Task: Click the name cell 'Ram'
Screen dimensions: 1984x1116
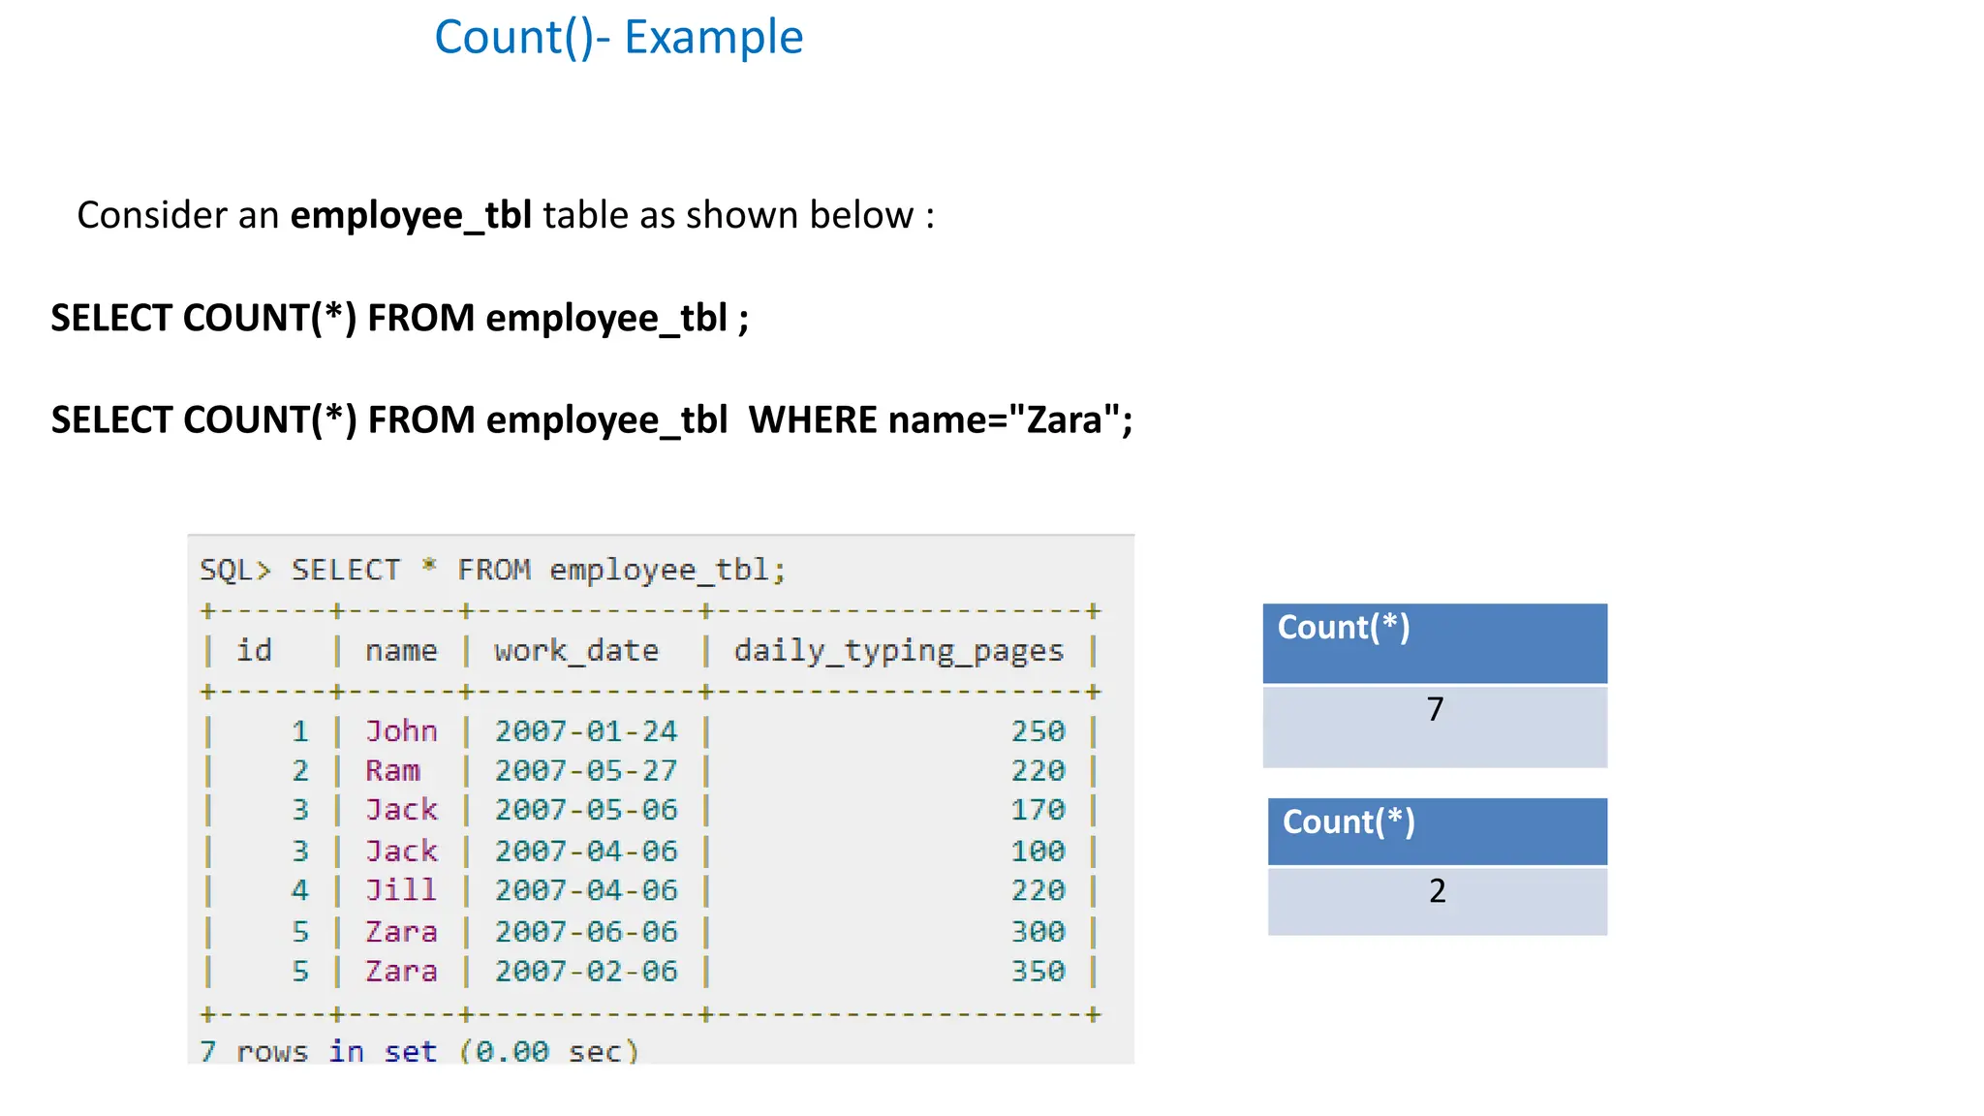Action: pos(392,771)
